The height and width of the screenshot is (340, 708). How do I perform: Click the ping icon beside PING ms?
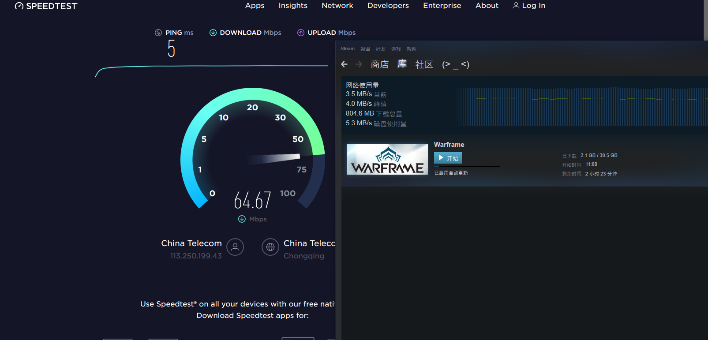coord(158,33)
